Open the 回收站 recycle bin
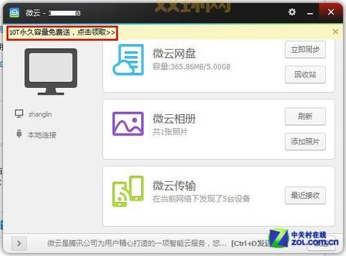Image resolution: width=346 pixels, height=256 pixels. [305, 75]
